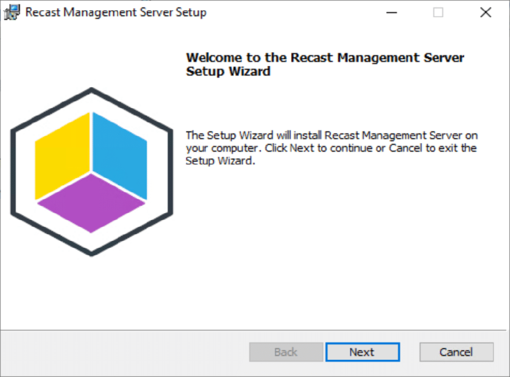Click 'Setup Wizard.' ending the description paragraph
The width and height of the screenshot is (510, 377).
click(x=220, y=161)
